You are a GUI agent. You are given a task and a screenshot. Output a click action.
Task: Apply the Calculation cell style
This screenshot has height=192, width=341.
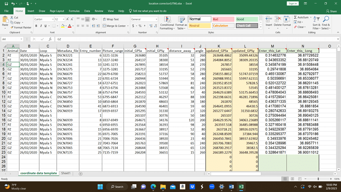223,26
